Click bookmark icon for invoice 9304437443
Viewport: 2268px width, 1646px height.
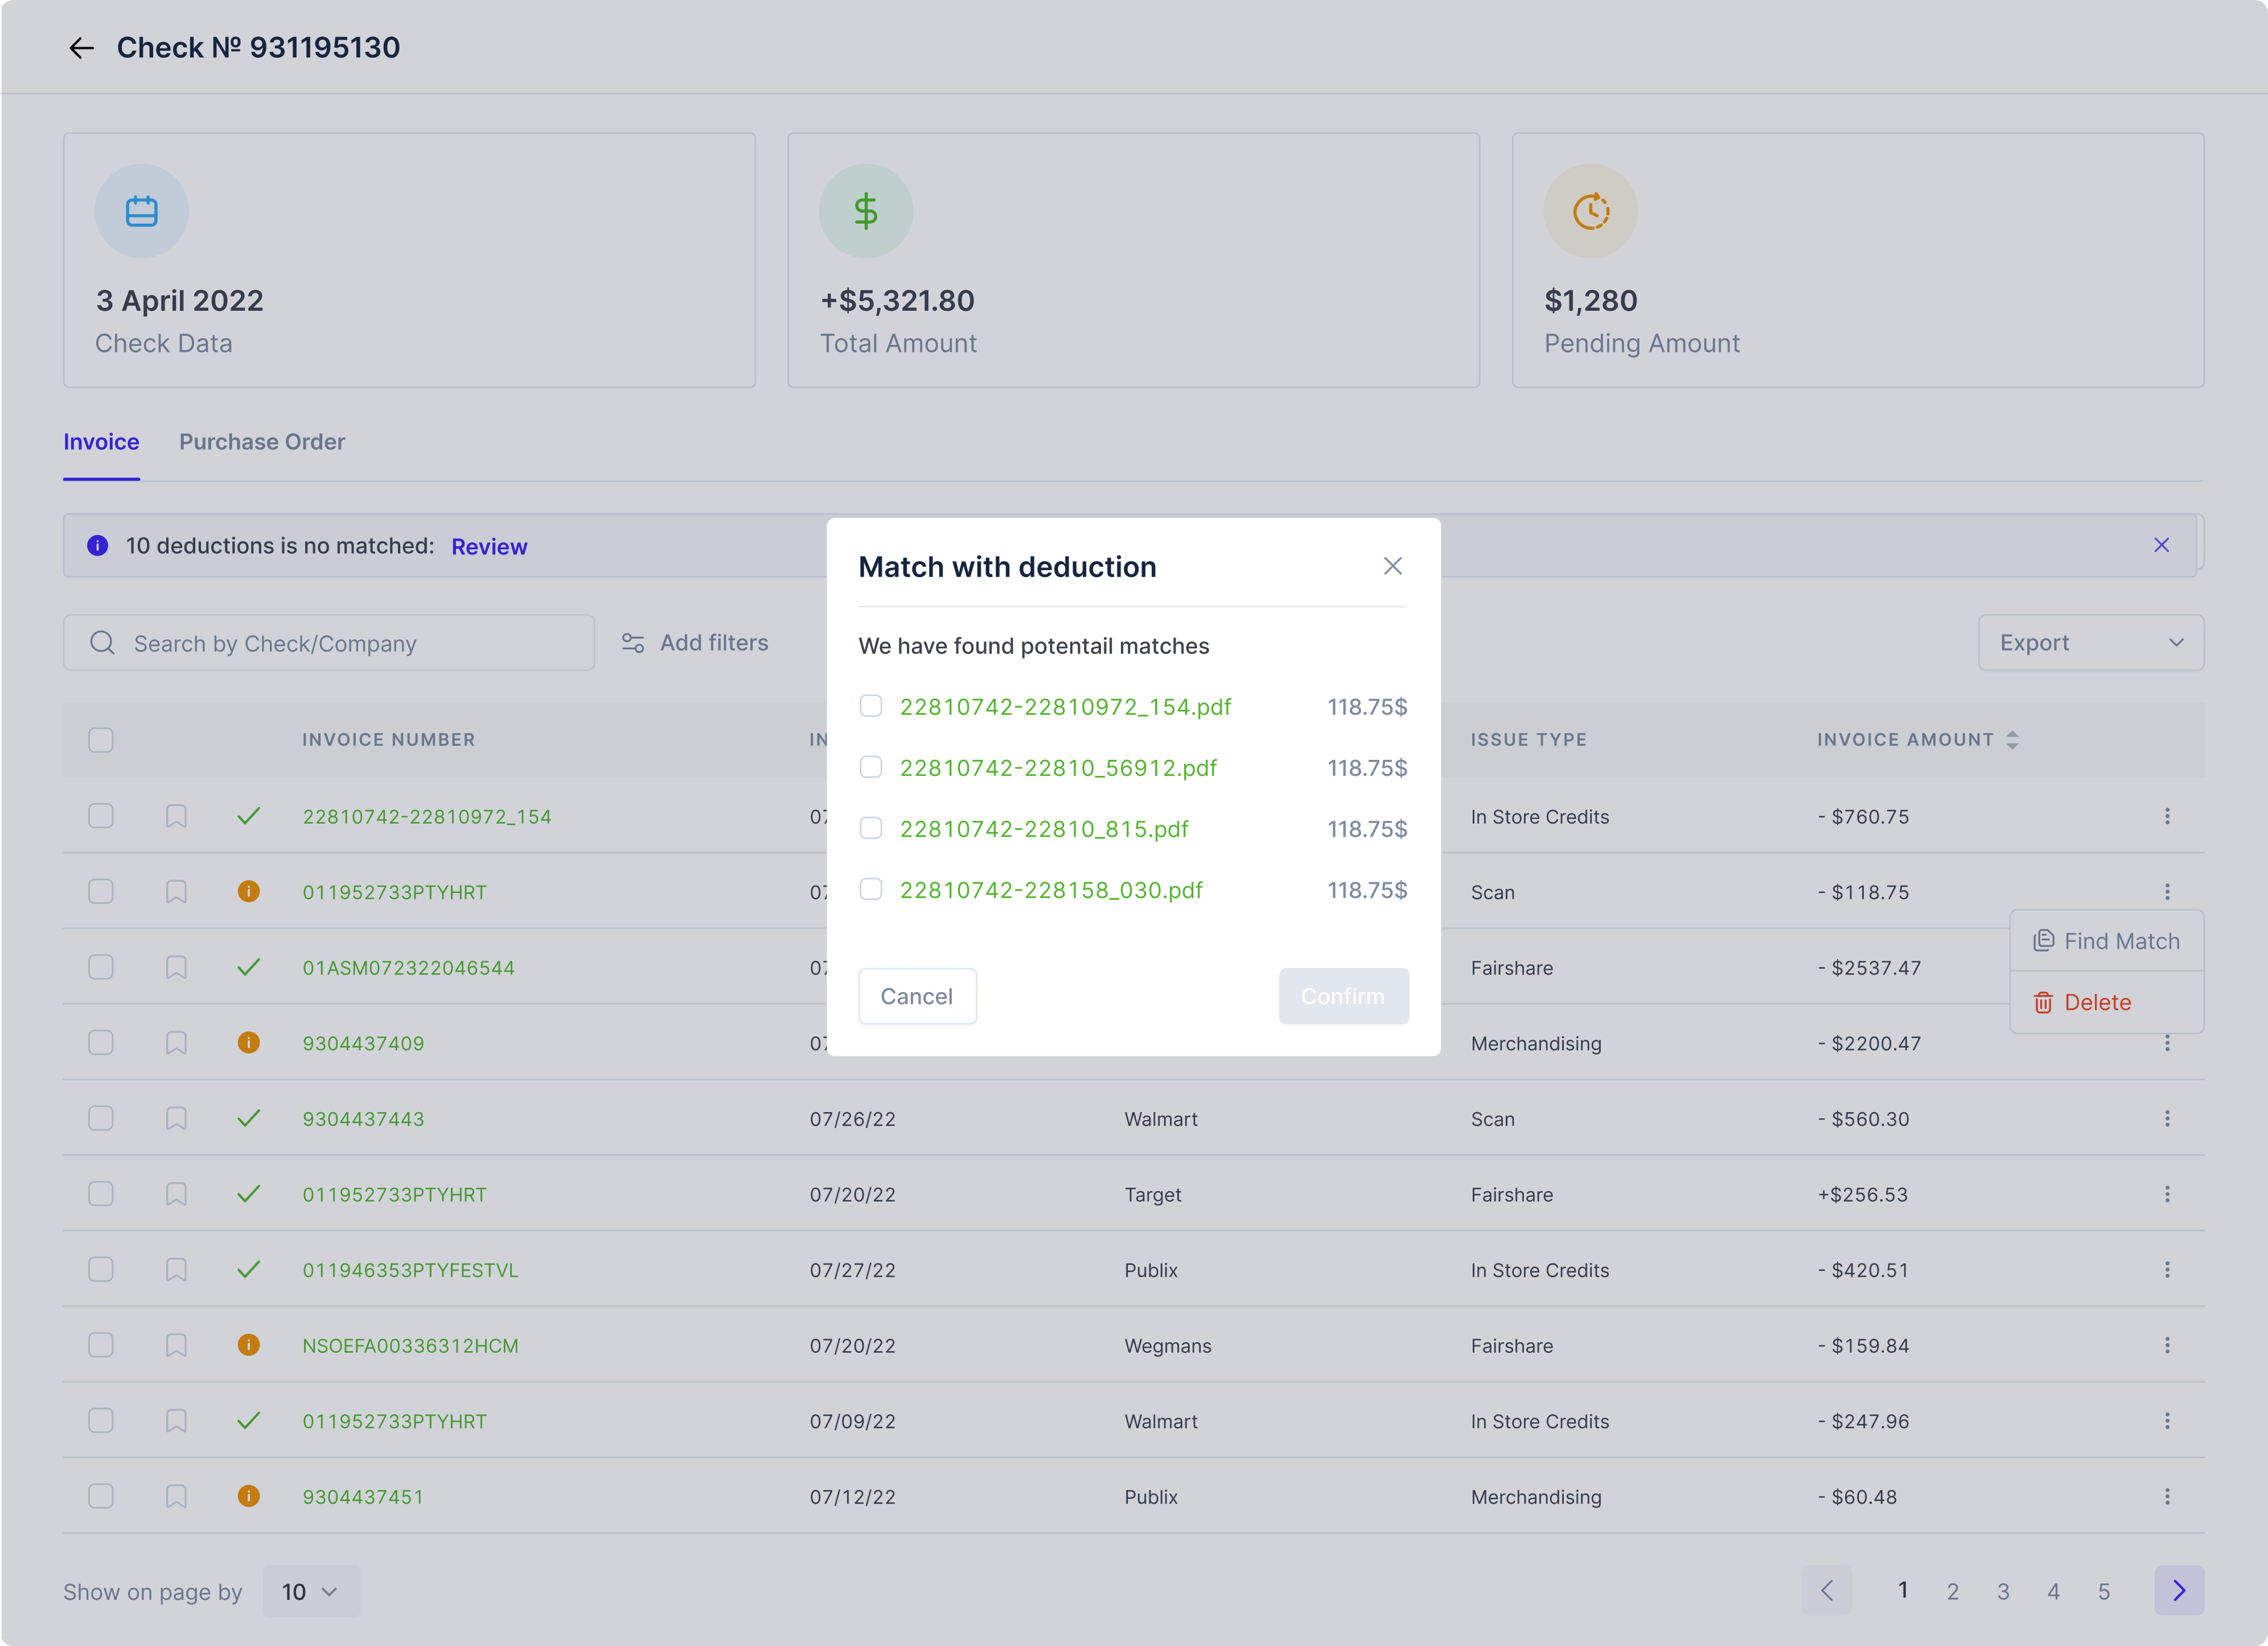(176, 1118)
